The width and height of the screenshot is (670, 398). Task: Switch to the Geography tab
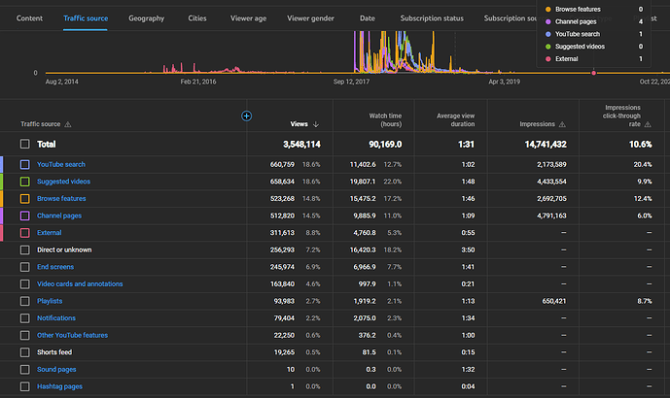[x=146, y=18]
